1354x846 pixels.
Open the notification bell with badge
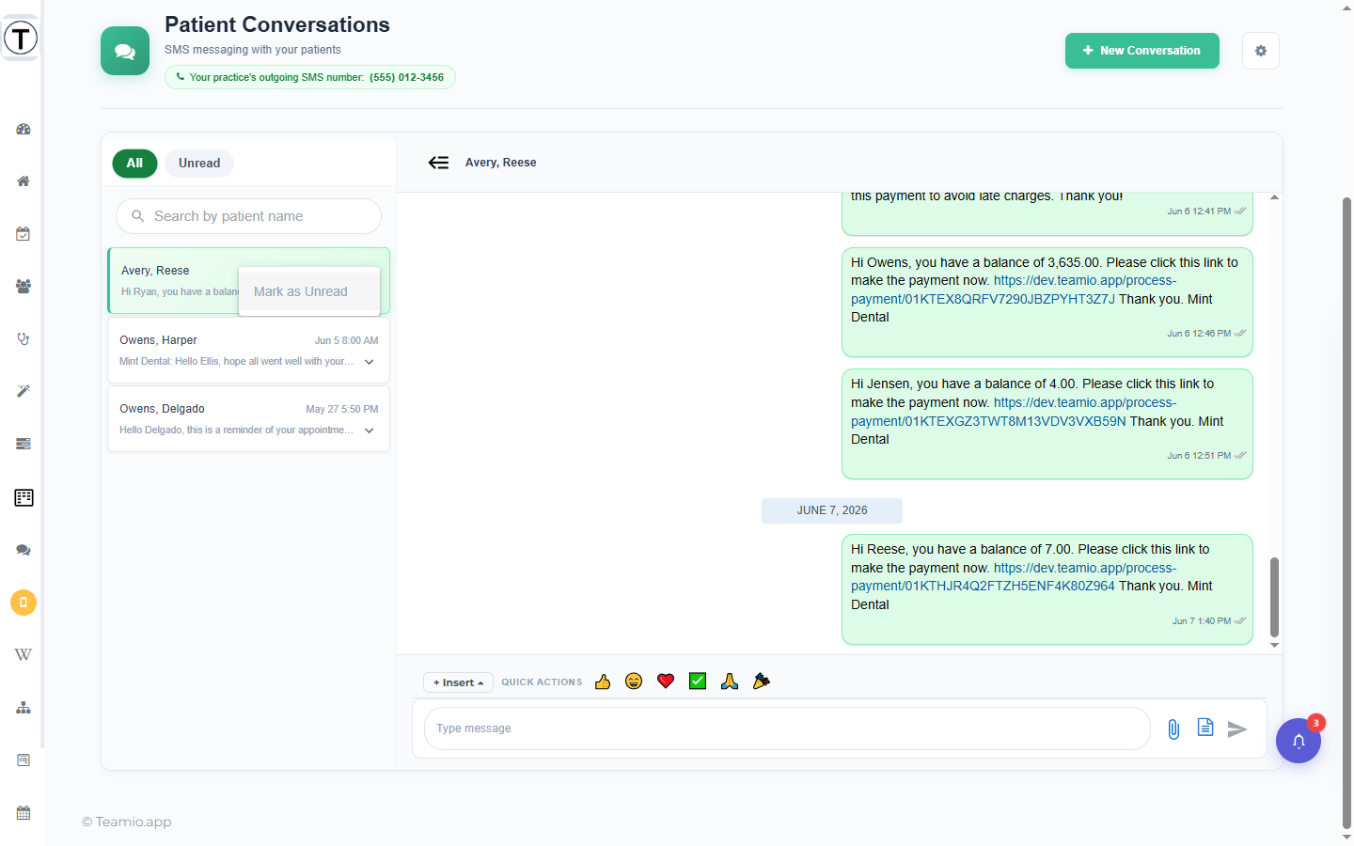pyautogui.click(x=1299, y=741)
